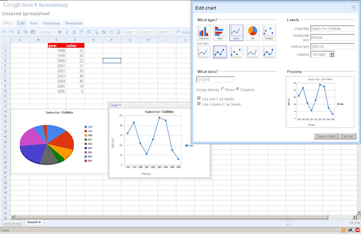Image resolution: width=361 pixels, height=234 pixels.
Task: Click the Add Sheet button
Action: [13, 223]
